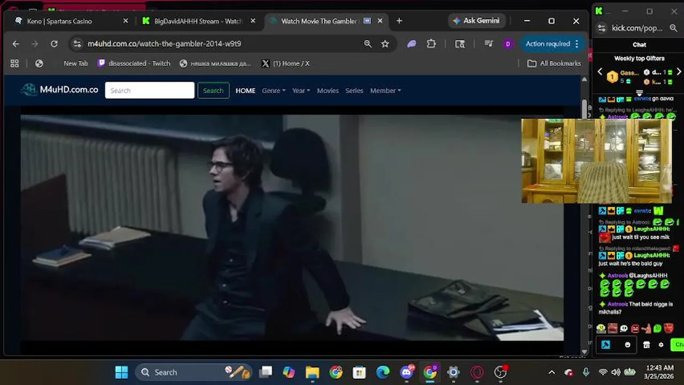This screenshot has height=385, width=684.
Task: Open the New Tab bookmark
Action: point(75,63)
